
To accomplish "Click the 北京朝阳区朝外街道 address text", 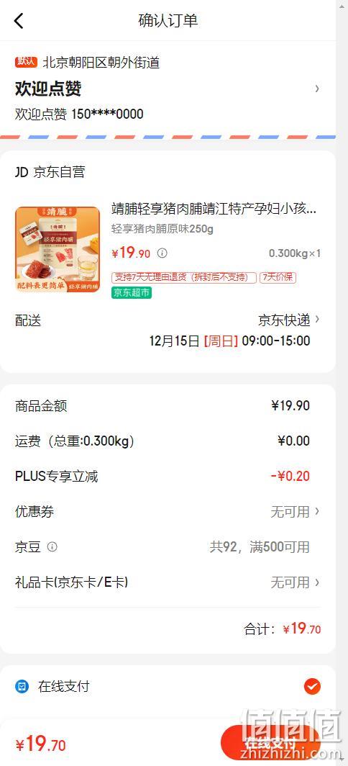I will (x=101, y=62).
